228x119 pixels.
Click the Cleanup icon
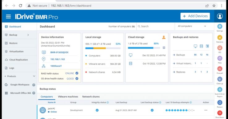click(220, 79)
